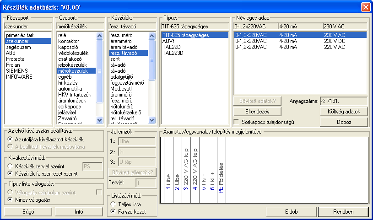Select TAL223D type
Screen dimensions: 373x220
coord(195,53)
